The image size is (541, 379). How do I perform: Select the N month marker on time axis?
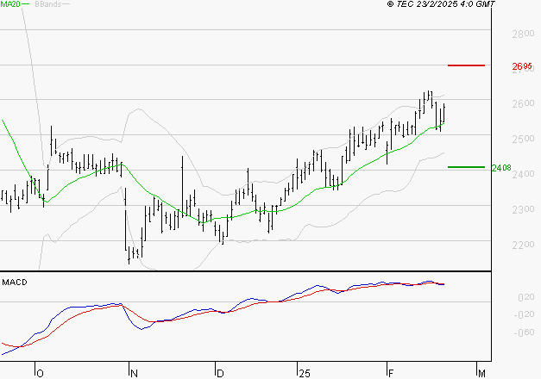pyautogui.click(x=135, y=374)
